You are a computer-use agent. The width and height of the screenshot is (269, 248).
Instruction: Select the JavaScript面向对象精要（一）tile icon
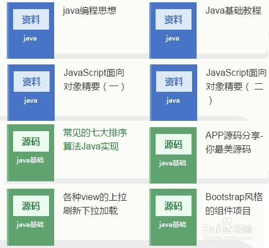pyautogui.click(x=31, y=92)
